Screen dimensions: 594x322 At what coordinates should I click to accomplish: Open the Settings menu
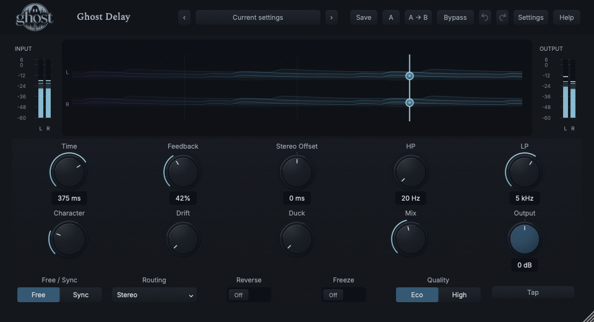pos(531,17)
